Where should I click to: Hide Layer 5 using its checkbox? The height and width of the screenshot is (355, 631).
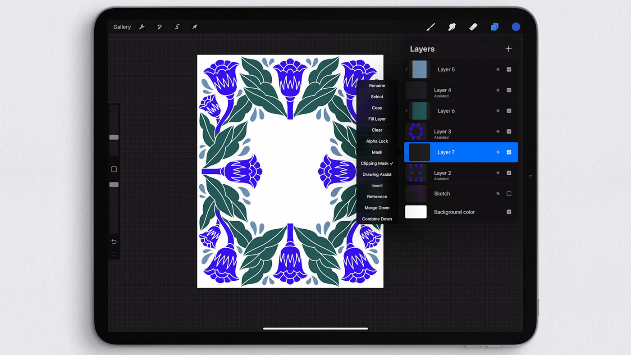509,69
